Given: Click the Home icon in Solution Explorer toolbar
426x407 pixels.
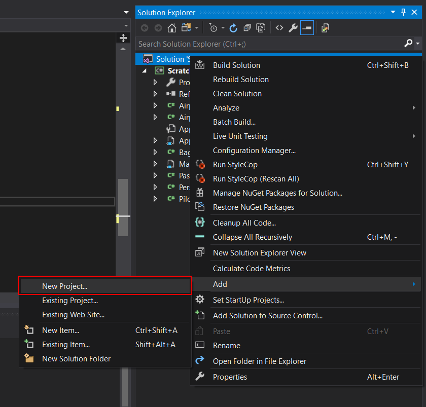Looking at the screenshot, I should click(172, 28).
